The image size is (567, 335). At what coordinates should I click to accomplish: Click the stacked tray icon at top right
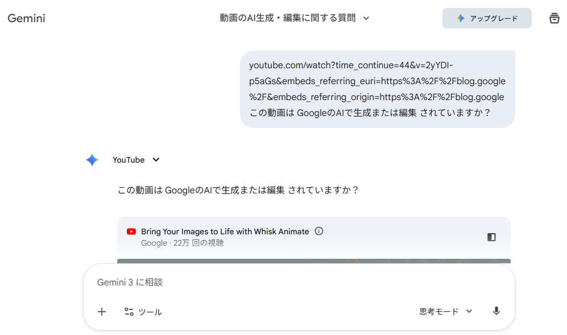(x=554, y=18)
